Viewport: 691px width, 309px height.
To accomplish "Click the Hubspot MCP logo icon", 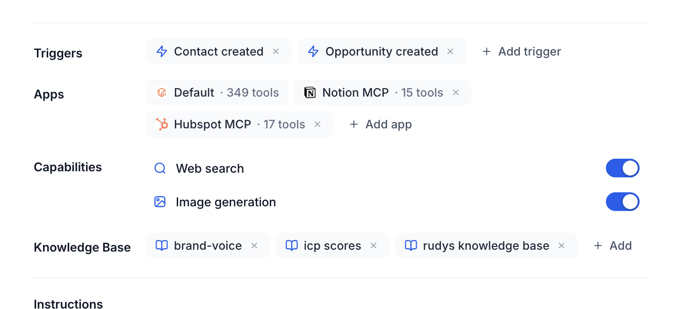I will (162, 124).
